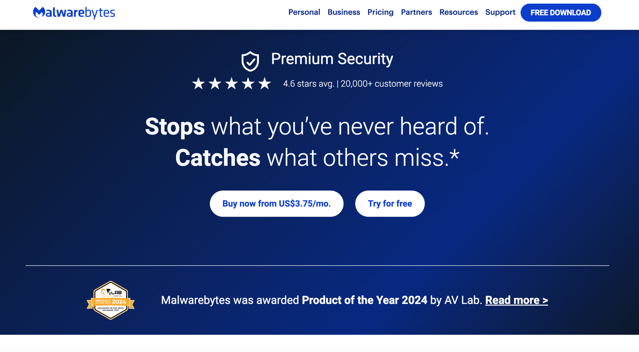Open the Partners menu

tap(416, 12)
